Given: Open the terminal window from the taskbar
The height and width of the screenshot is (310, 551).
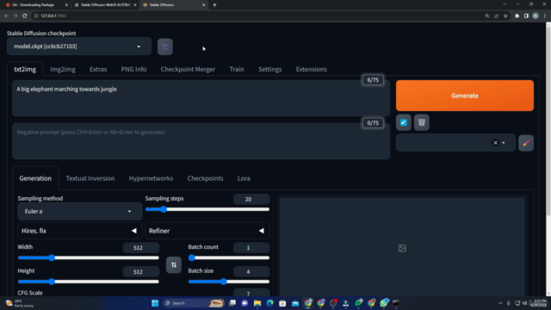Looking at the screenshot, I should (396, 303).
